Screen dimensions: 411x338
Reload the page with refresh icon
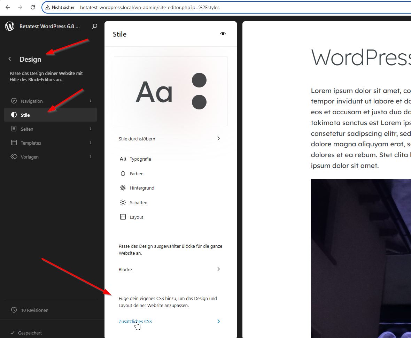point(33,7)
